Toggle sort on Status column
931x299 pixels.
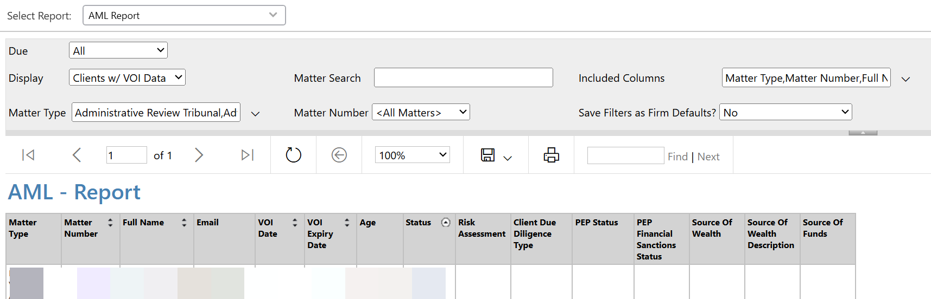tap(446, 223)
